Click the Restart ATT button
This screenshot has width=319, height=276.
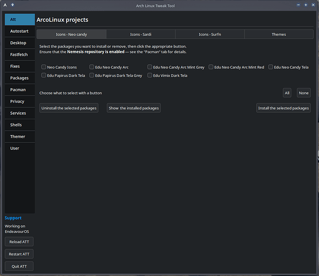point(19,254)
